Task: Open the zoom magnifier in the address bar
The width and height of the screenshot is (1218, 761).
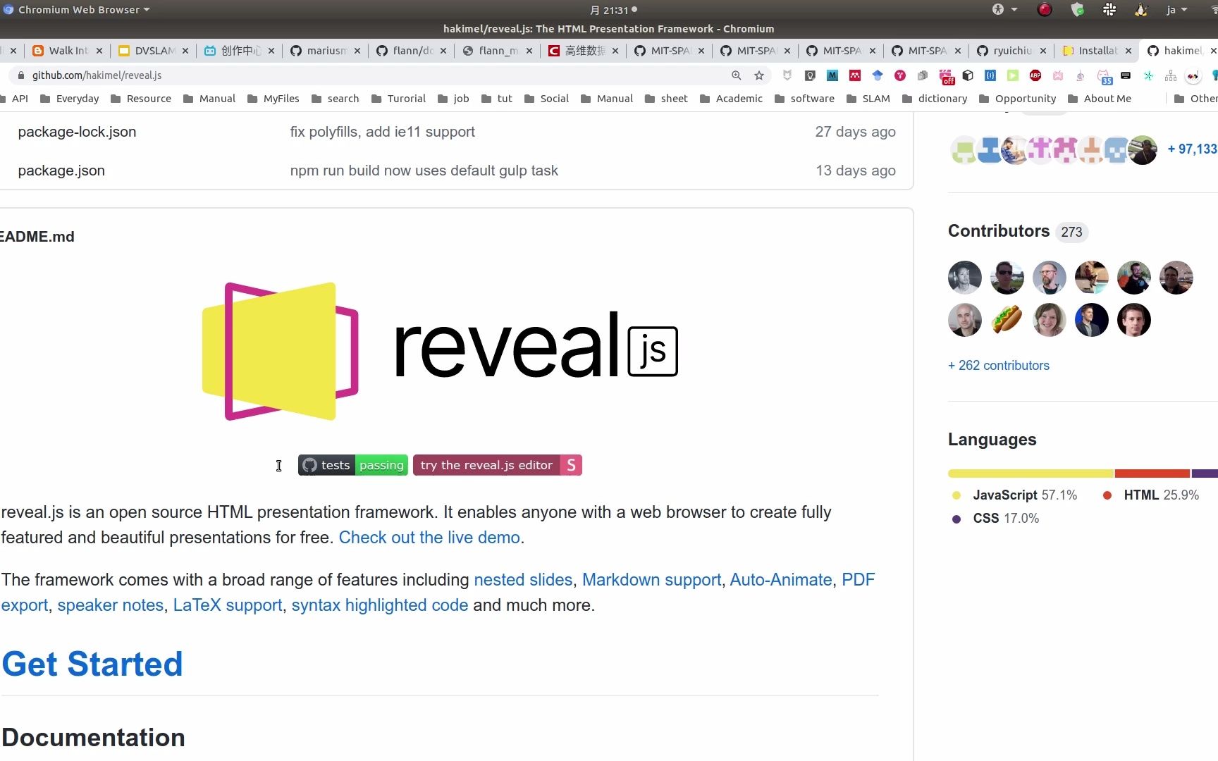Action: (736, 75)
